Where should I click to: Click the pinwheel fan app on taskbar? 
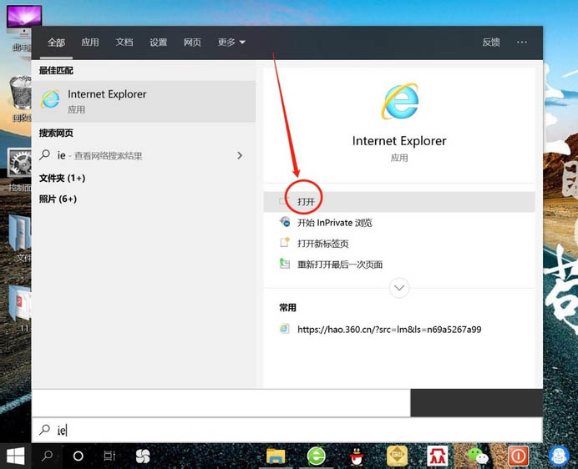coord(143,456)
